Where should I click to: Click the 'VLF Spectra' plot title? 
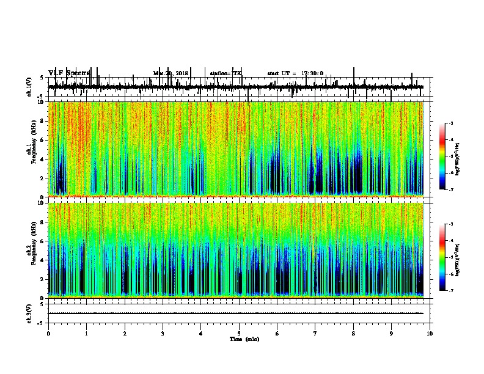69,73
